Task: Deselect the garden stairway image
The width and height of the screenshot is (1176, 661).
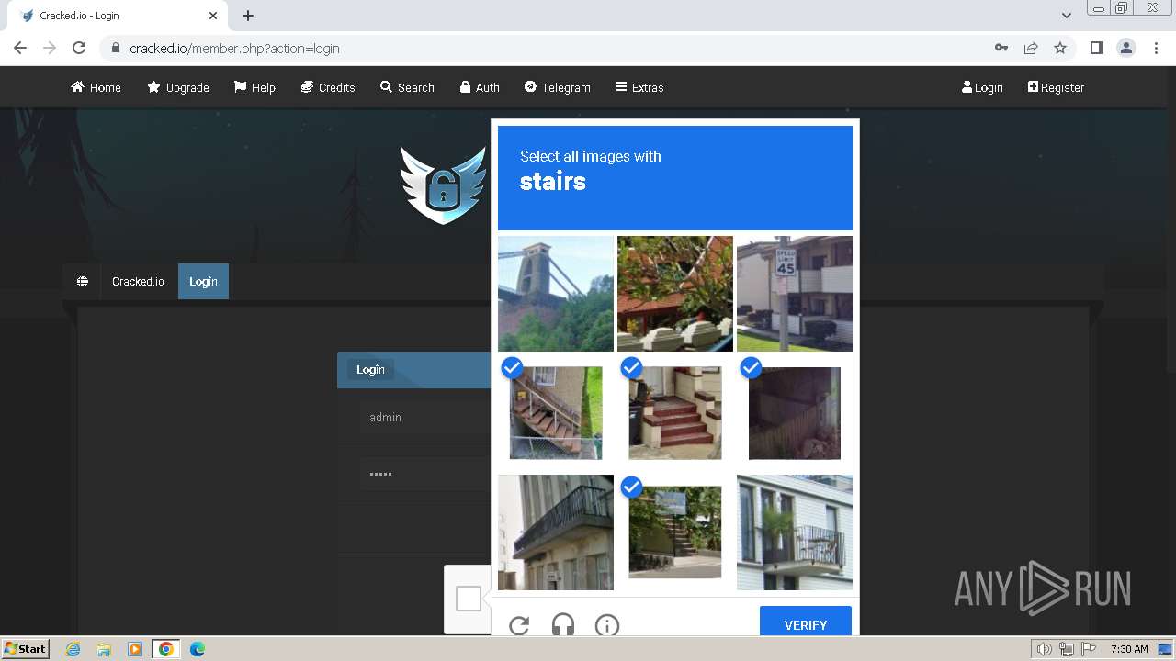Action: coord(675,532)
